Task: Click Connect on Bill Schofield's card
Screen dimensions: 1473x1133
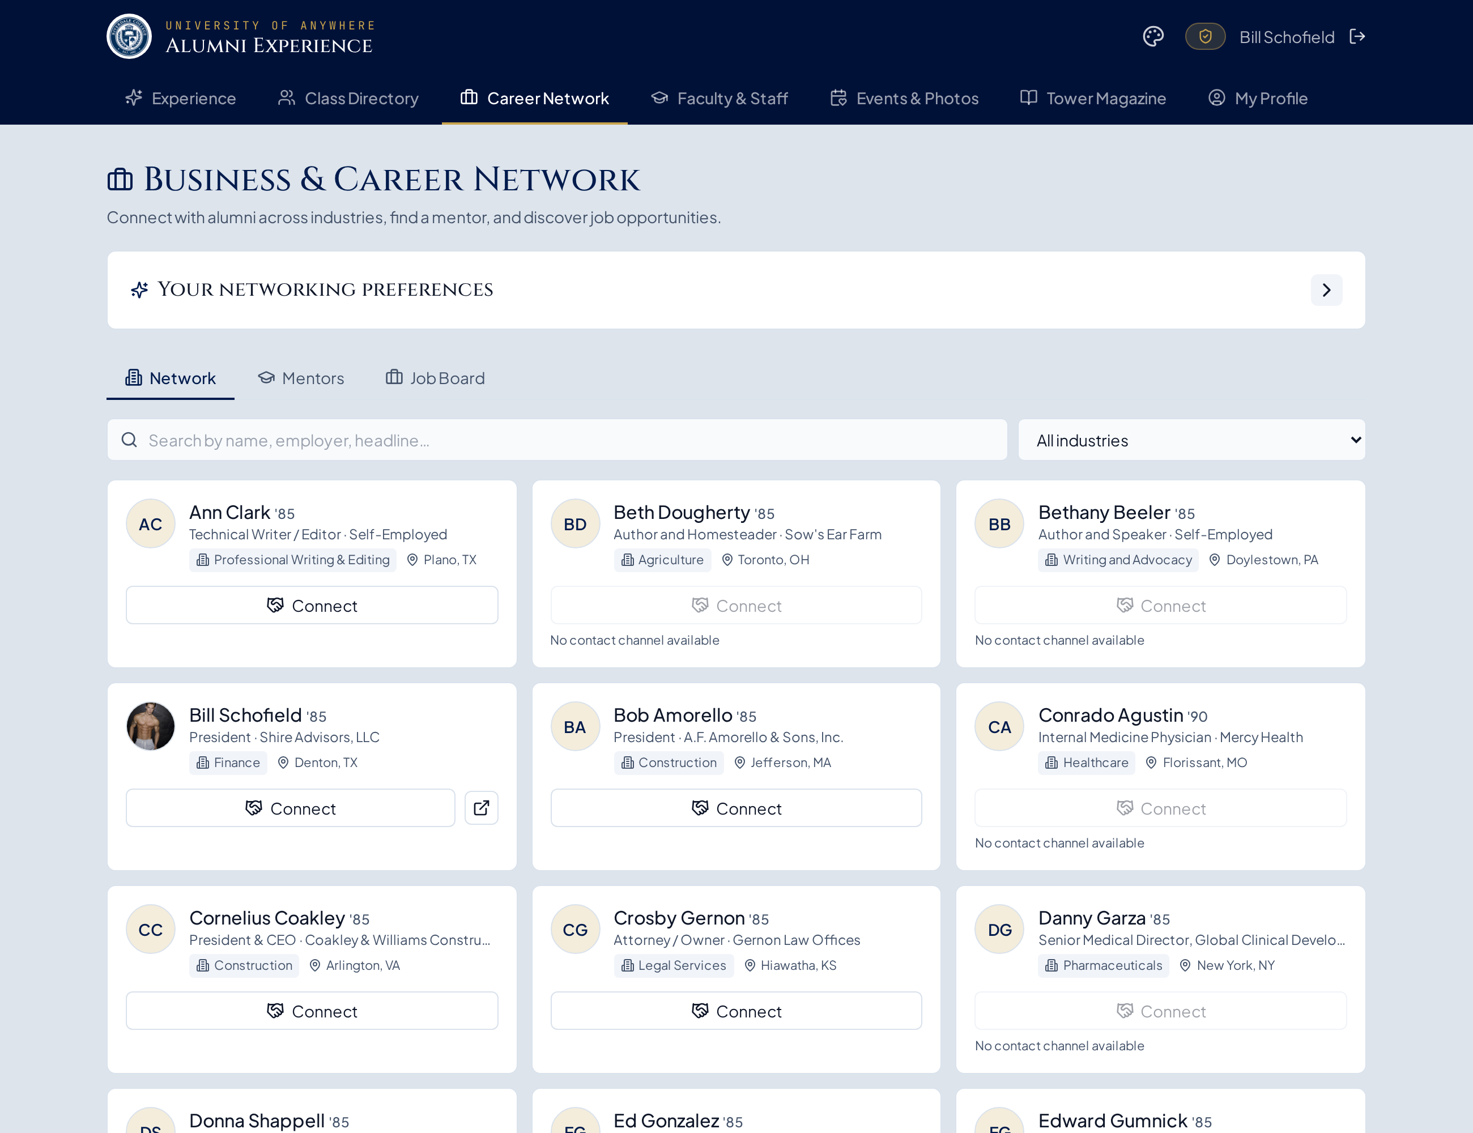Action: [291, 808]
